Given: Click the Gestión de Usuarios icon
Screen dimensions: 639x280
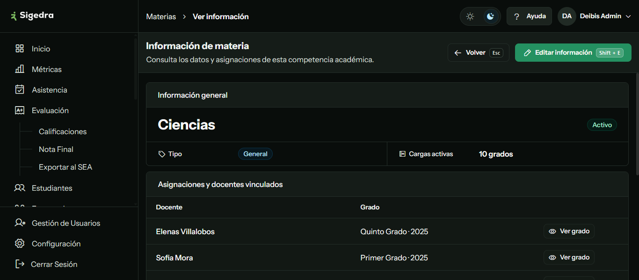Looking at the screenshot, I should click(x=20, y=223).
